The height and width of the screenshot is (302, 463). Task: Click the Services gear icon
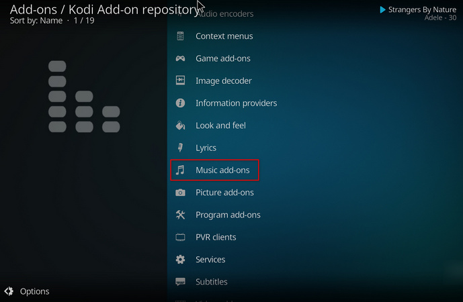[180, 259]
